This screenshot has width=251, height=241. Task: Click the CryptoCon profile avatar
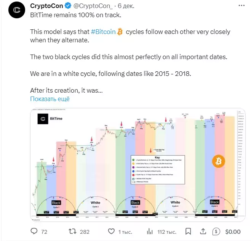pos(17,10)
